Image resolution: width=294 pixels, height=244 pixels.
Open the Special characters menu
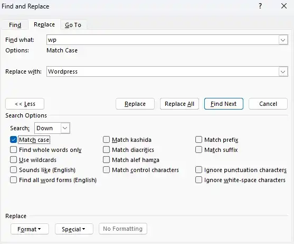(74, 229)
